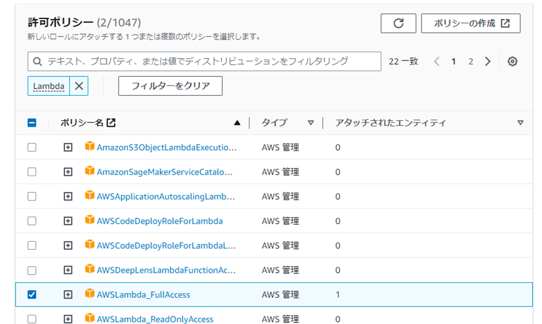Open AWSDeepLensLambdaFunctionAc… policy link
Screen dimensions: 542x324
[x=166, y=270]
